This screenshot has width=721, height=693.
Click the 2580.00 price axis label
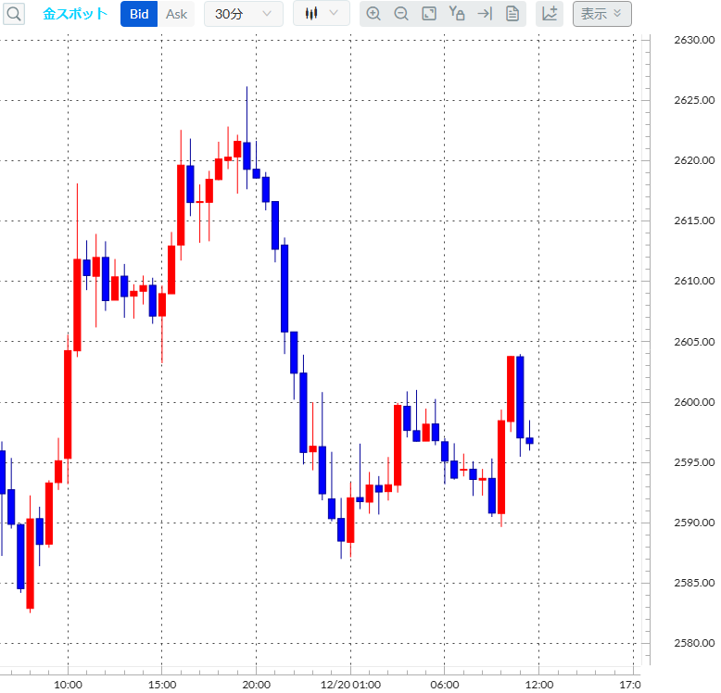(694, 643)
